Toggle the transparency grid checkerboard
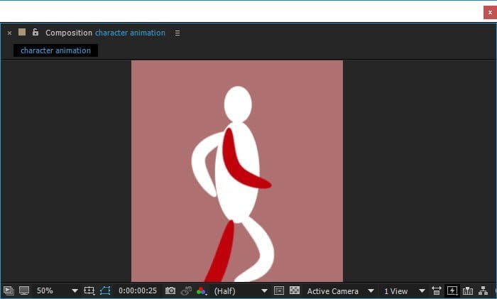The image size is (497, 299). [x=295, y=290]
